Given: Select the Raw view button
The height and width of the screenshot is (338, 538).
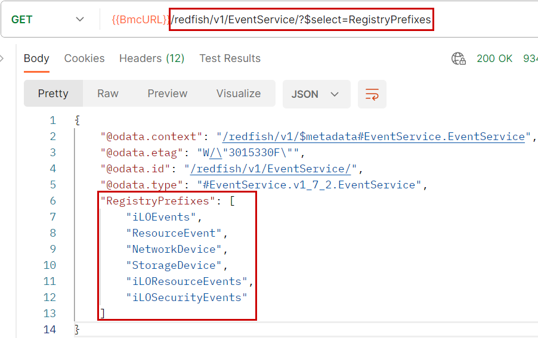Looking at the screenshot, I should click(x=108, y=94).
